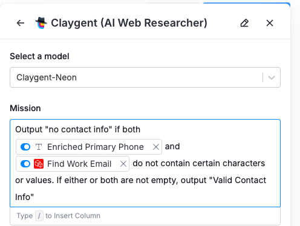This screenshot has height=226, width=300.
Task: Close the Claygent panel with X
Action: pos(270,23)
